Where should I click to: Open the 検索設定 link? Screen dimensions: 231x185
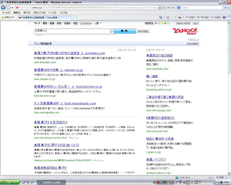[x=149, y=23]
